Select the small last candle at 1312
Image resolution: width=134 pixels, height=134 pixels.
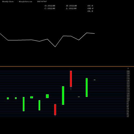(95, 80)
